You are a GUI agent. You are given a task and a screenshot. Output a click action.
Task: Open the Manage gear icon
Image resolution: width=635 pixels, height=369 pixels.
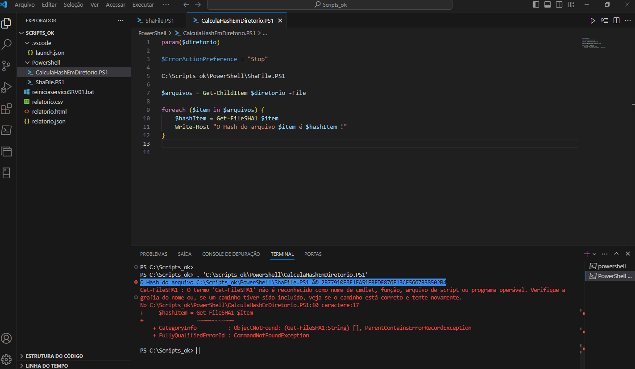tap(6, 359)
